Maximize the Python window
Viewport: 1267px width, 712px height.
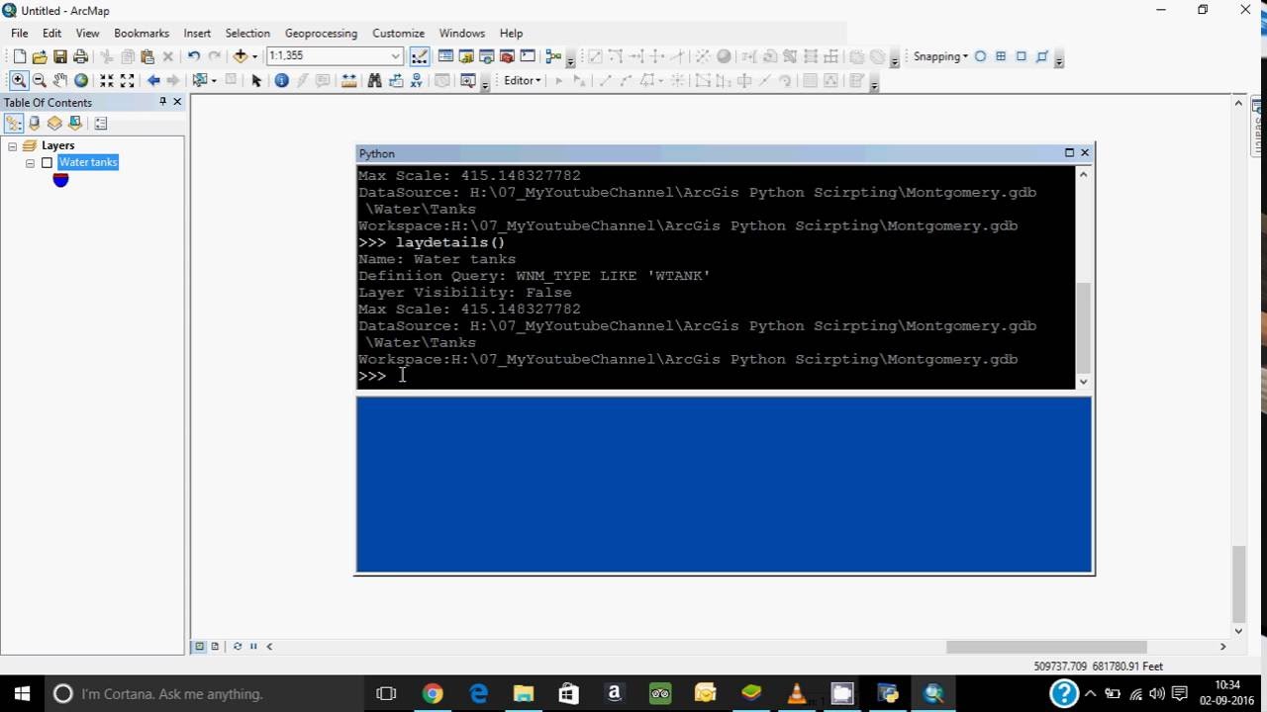1069,152
